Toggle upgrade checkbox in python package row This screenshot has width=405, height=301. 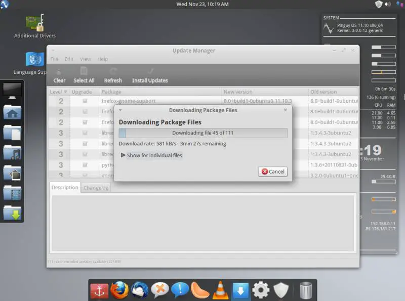pyautogui.click(x=85, y=165)
